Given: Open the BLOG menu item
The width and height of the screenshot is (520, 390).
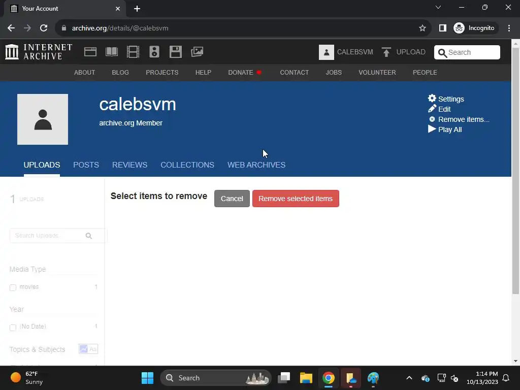Looking at the screenshot, I should (x=120, y=72).
